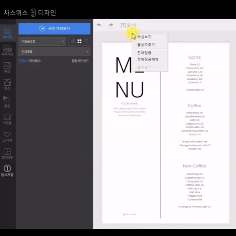Image resolution: width=236 pixels, height=236 pixels.
Task: Click the '+ More butter 1.0' line
Action: point(195,90)
